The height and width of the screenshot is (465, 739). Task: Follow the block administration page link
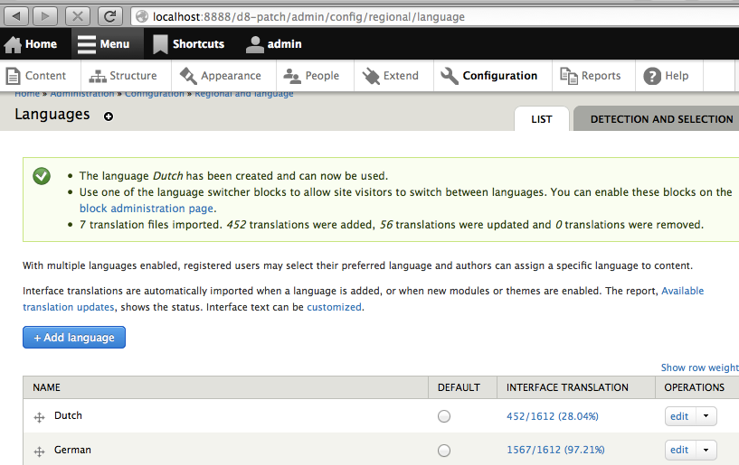(147, 209)
